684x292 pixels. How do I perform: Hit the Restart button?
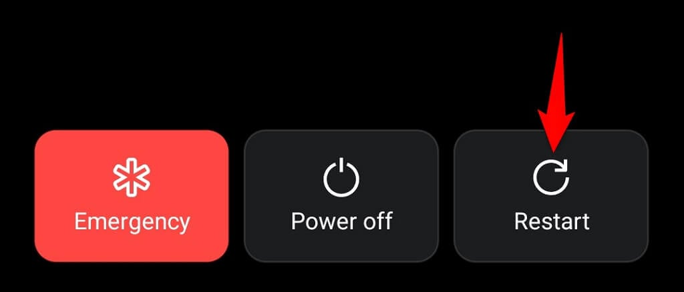pos(551,196)
